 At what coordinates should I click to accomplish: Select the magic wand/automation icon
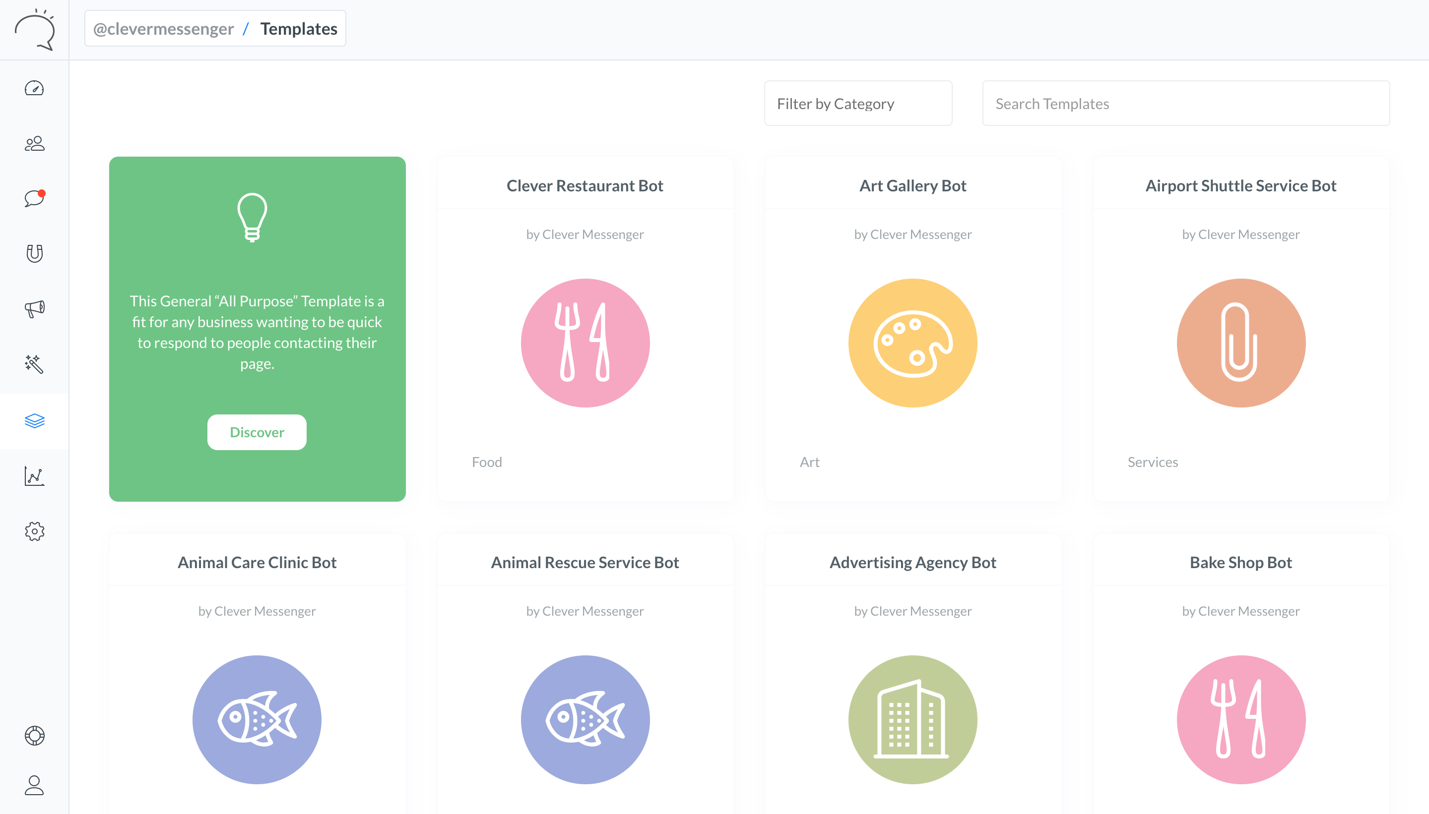click(x=34, y=365)
